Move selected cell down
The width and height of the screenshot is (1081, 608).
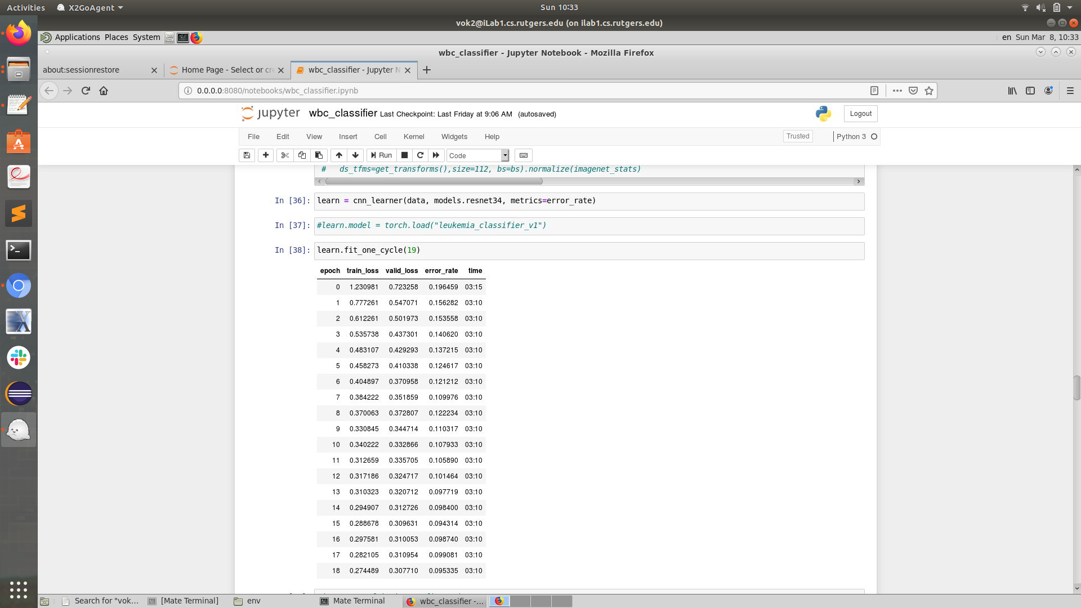click(355, 155)
